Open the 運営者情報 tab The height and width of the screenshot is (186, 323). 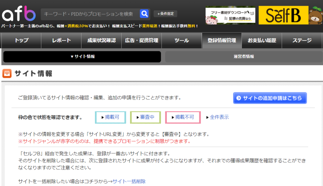tap(243, 57)
